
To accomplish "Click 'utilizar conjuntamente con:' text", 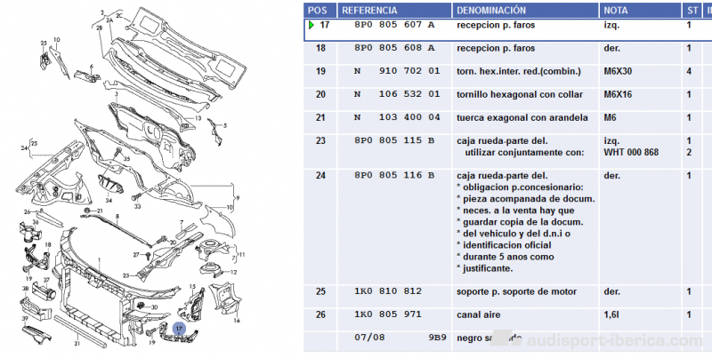I will [x=524, y=153].
